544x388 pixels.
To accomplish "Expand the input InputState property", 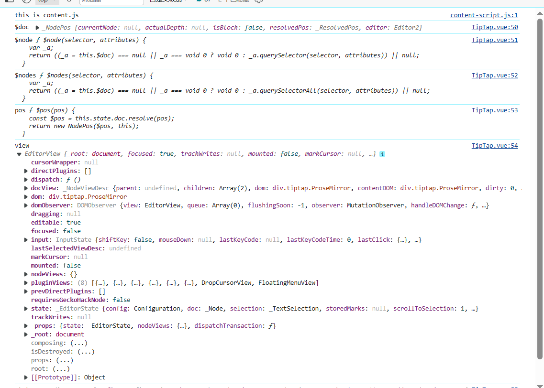I will (x=26, y=240).
